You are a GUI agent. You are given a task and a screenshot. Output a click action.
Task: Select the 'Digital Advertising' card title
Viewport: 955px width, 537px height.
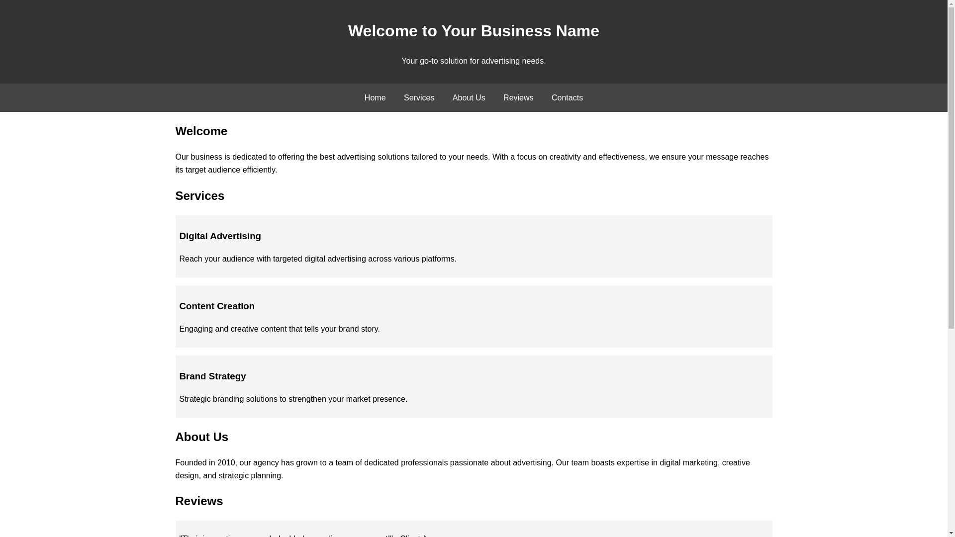coord(220,236)
